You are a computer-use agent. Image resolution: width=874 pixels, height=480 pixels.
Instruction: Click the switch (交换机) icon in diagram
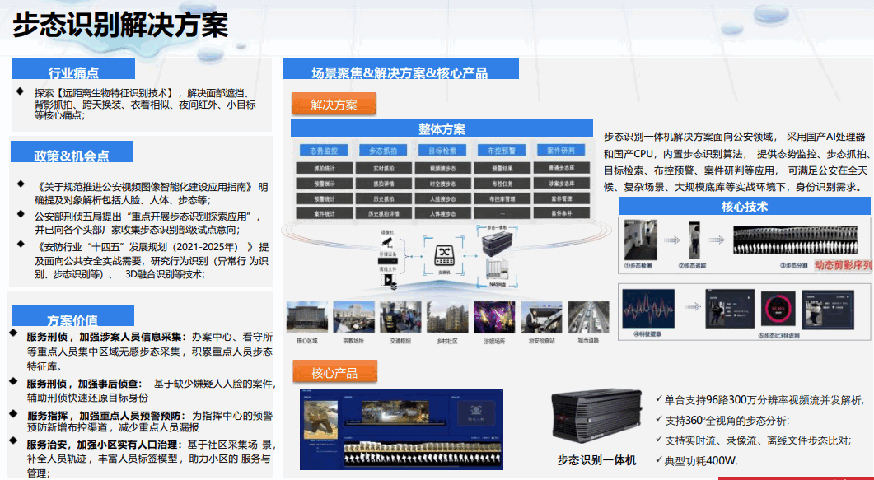(443, 256)
